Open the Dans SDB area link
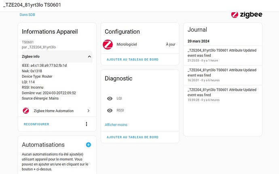The image size is (279, 174). 27,15
